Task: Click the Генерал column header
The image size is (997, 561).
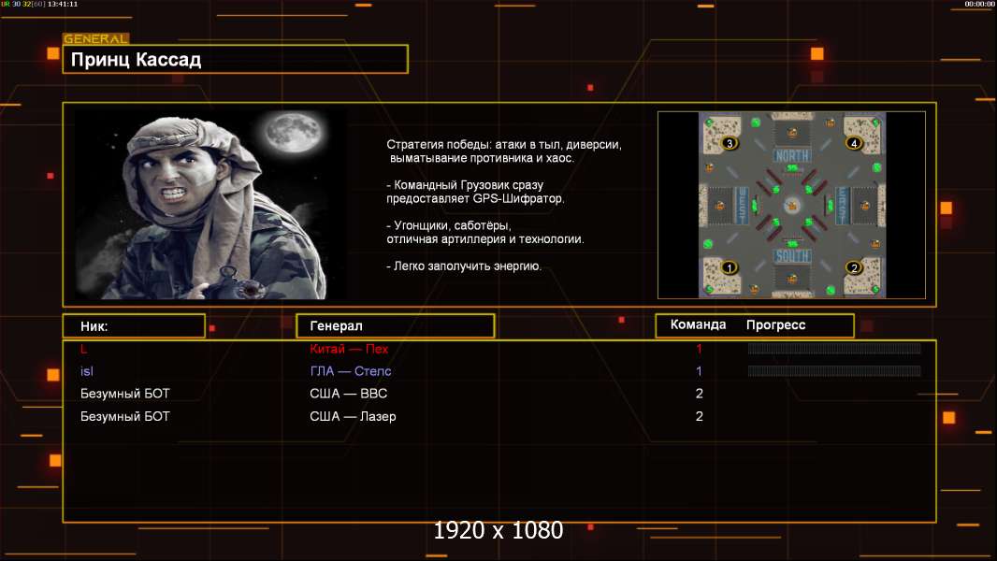Action: point(396,326)
